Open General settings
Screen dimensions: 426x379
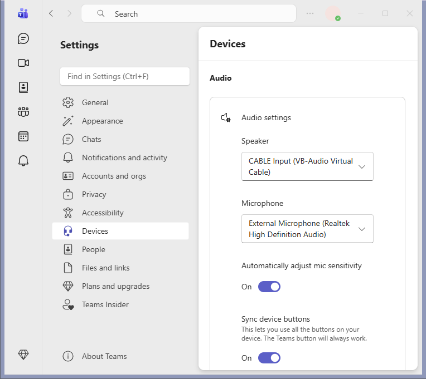pyautogui.click(x=120, y=102)
